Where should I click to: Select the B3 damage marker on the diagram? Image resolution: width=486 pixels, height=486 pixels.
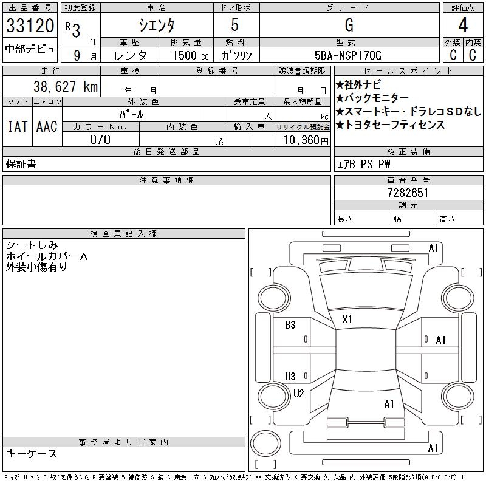(x=290, y=325)
